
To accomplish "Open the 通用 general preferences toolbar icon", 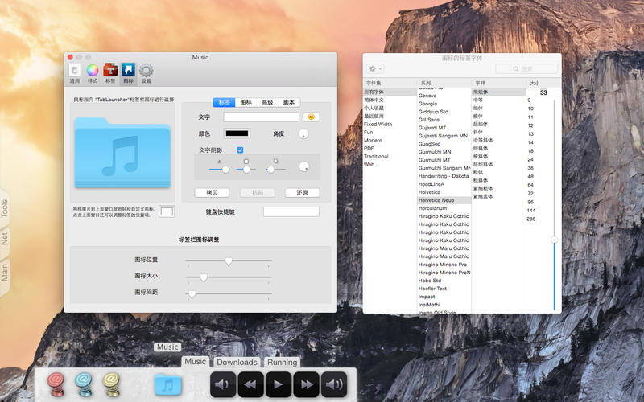I will coord(74,73).
